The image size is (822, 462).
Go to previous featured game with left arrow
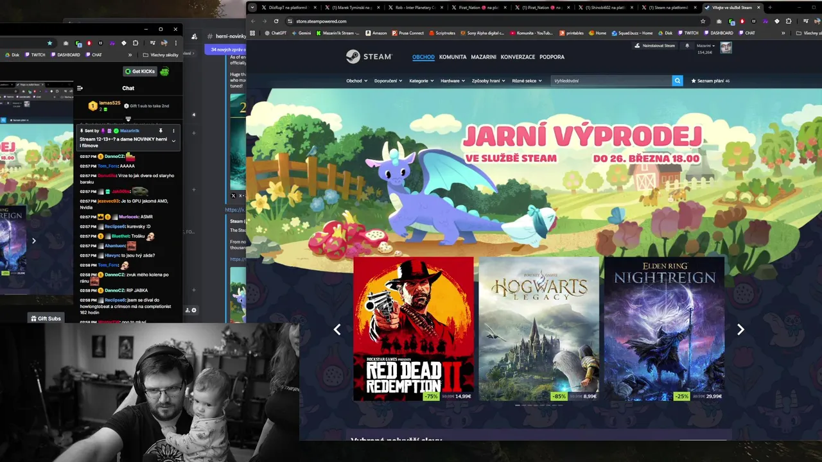click(x=337, y=329)
